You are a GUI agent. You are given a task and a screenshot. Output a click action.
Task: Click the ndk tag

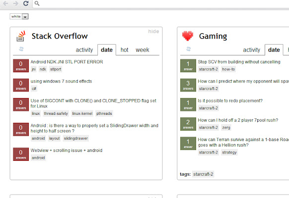click(43, 69)
